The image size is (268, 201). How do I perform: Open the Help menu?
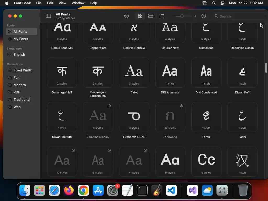[x=93, y=3]
